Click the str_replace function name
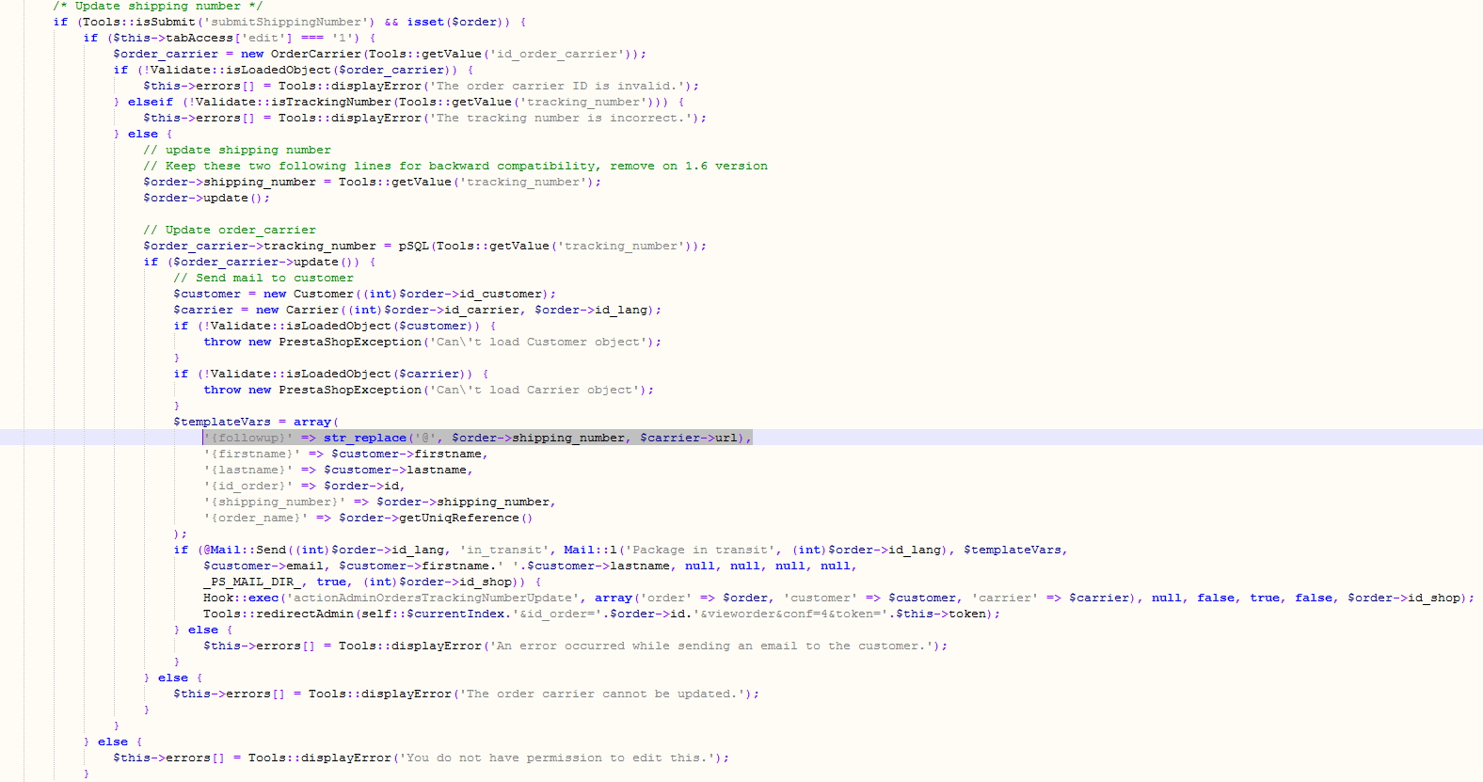1483x782 pixels. 365,438
